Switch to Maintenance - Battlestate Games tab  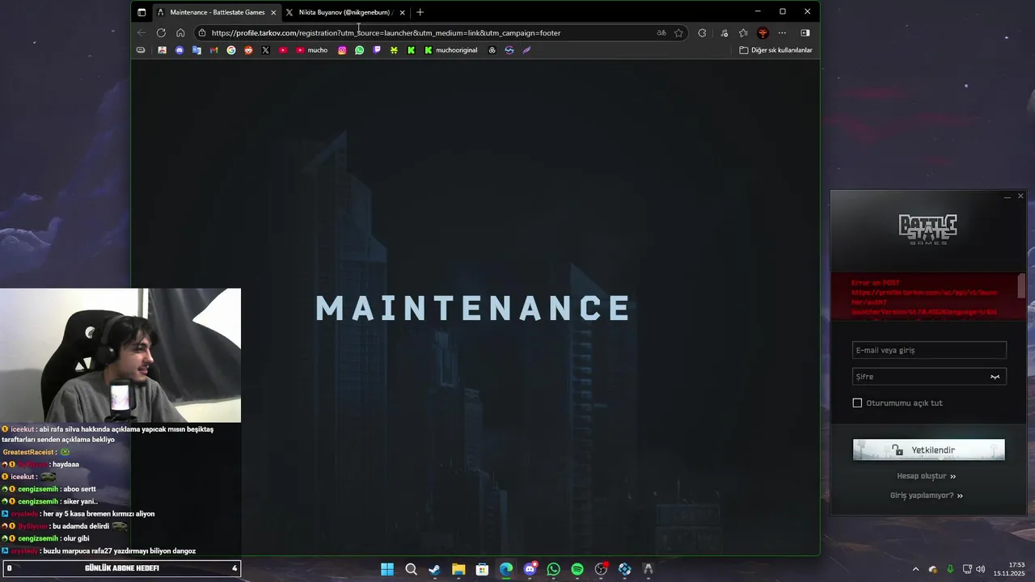click(x=216, y=12)
